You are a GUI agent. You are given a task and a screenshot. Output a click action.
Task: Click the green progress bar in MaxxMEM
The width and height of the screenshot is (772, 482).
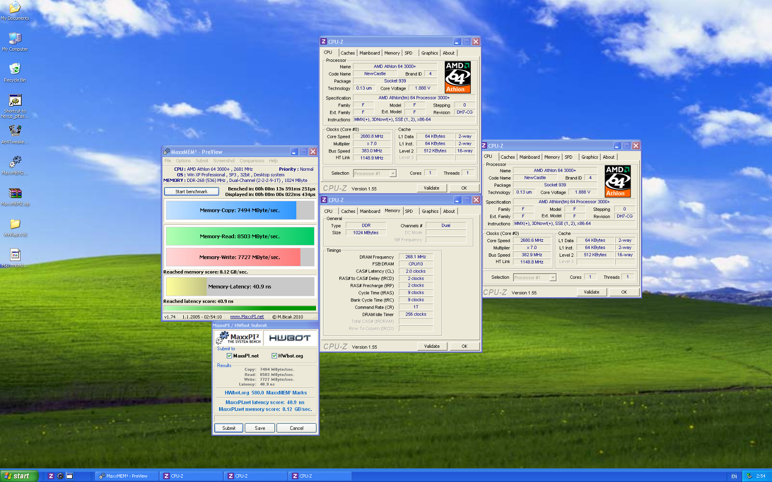pyautogui.click(x=240, y=308)
